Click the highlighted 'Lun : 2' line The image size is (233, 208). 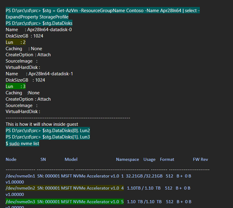point(16,42)
